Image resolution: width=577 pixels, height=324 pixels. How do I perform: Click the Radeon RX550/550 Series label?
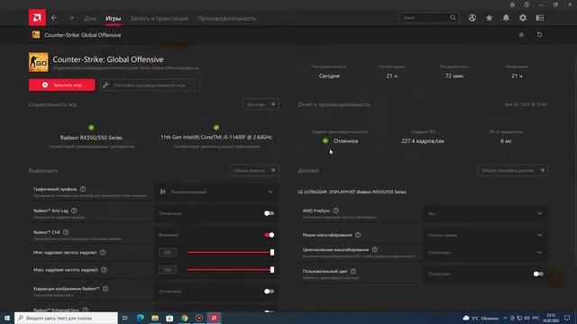coord(91,138)
